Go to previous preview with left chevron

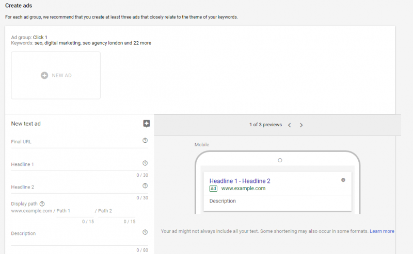tap(290, 125)
